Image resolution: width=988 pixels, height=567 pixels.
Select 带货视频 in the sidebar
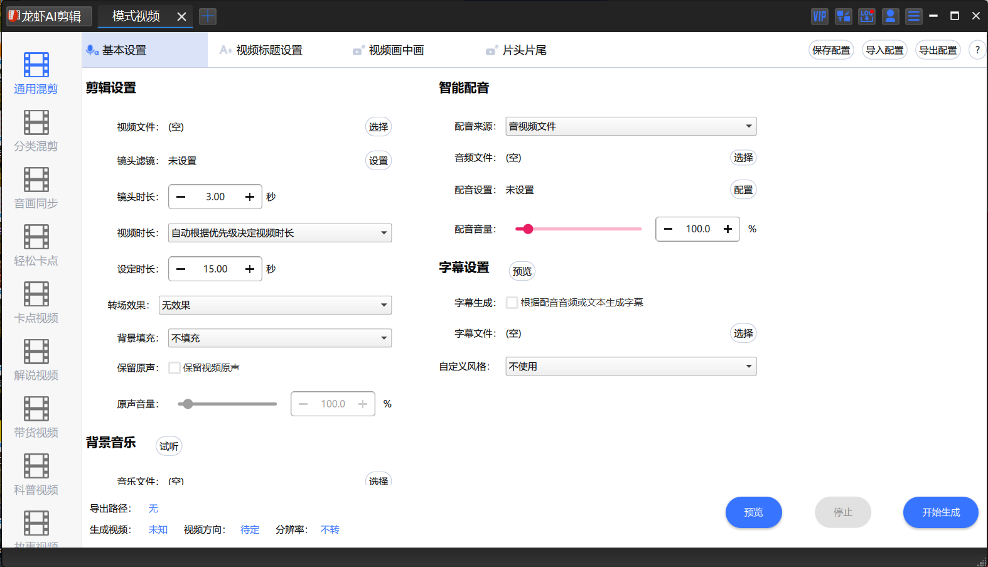pyautogui.click(x=36, y=417)
